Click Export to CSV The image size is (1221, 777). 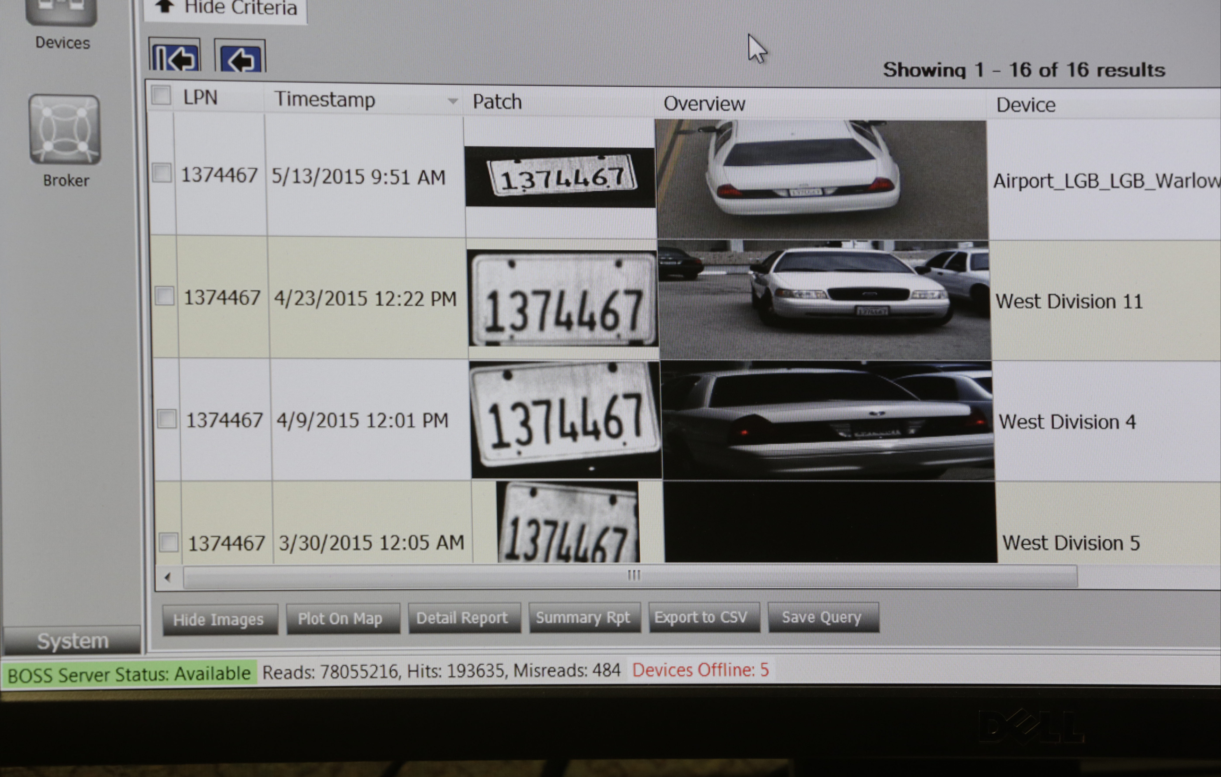coord(701,617)
